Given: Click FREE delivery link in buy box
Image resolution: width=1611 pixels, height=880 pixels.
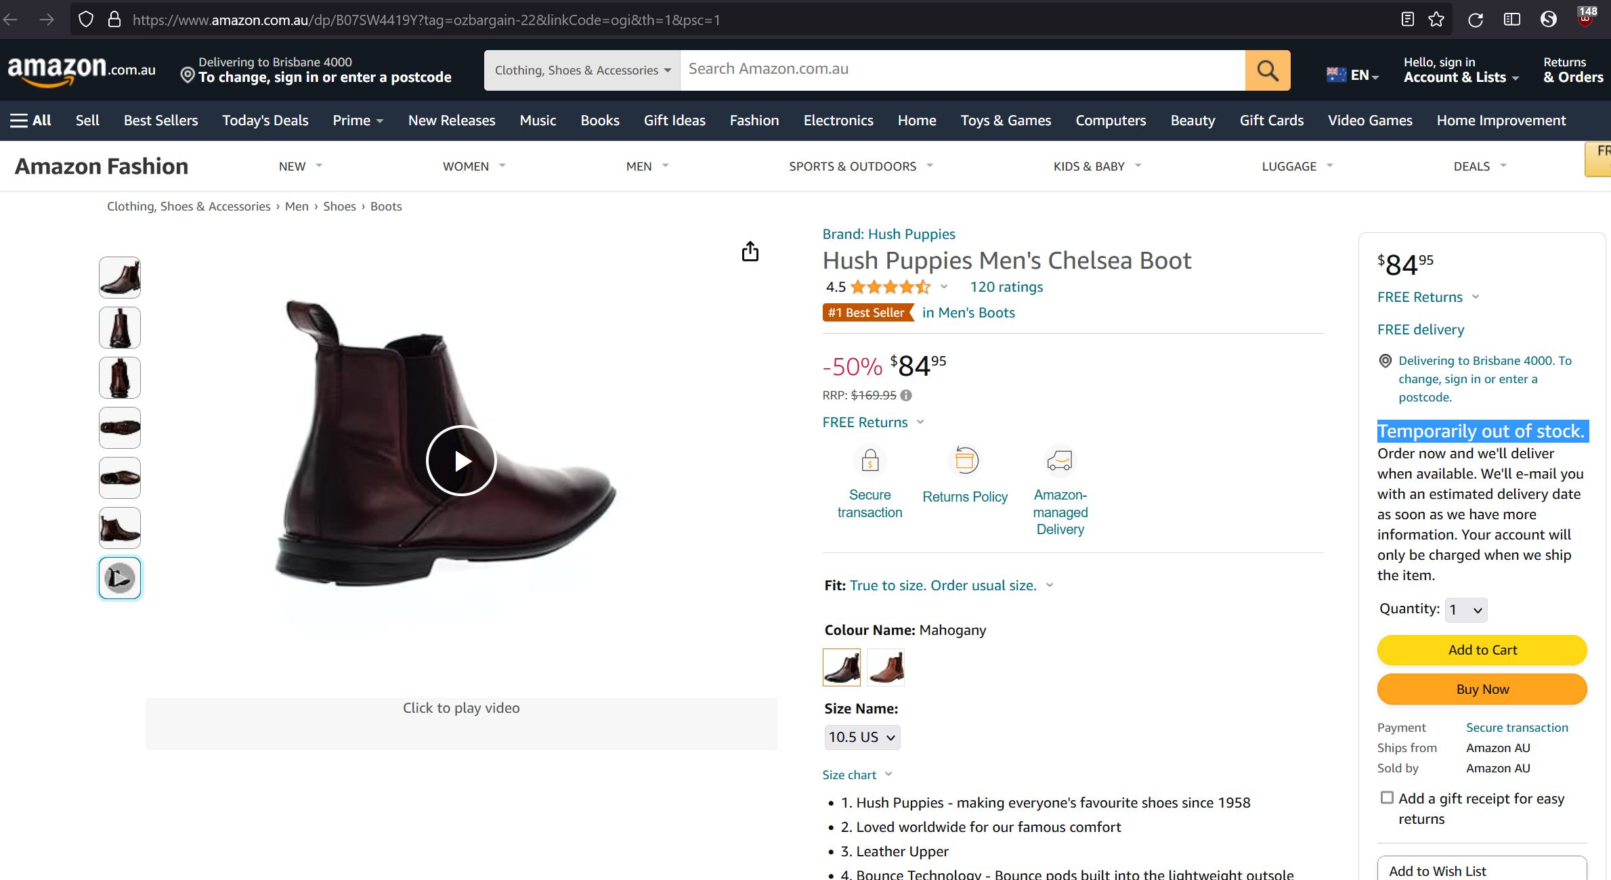Looking at the screenshot, I should click(x=1421, y=330).
